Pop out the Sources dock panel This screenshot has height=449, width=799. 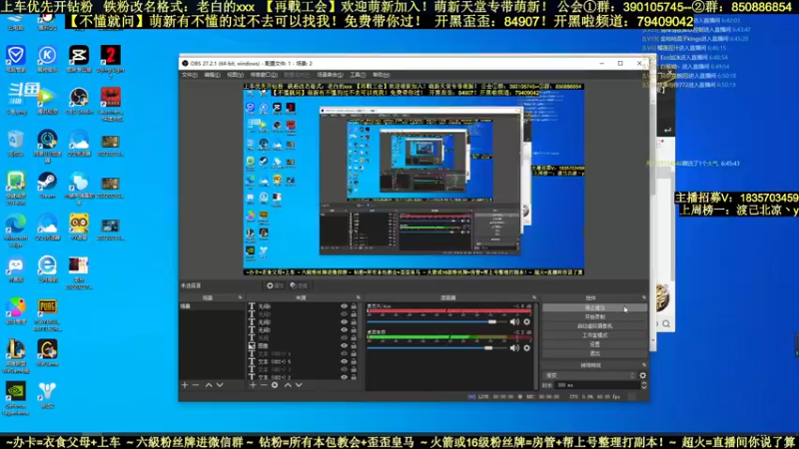[359, 297]
